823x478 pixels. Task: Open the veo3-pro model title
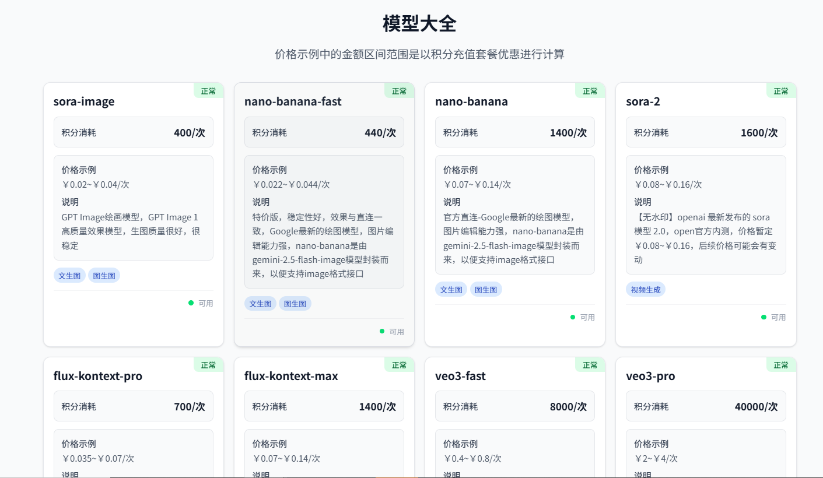point(650,376)
